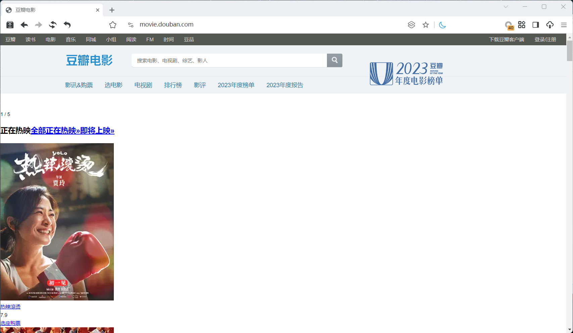Image resolution: width=573 pixels, height=333 pixels.
Task: Open the extension with 40 badge
Action: [509, 25]
